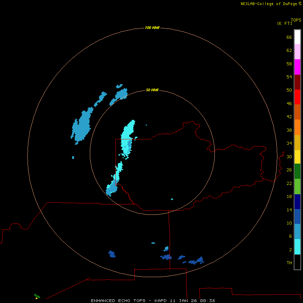Click the ENHANCED ECHO TOPS product caption
Viewport: 303px width, 303px height.
click(118, 301)
